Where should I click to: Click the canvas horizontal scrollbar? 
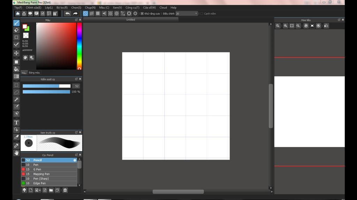pos(178,192)
